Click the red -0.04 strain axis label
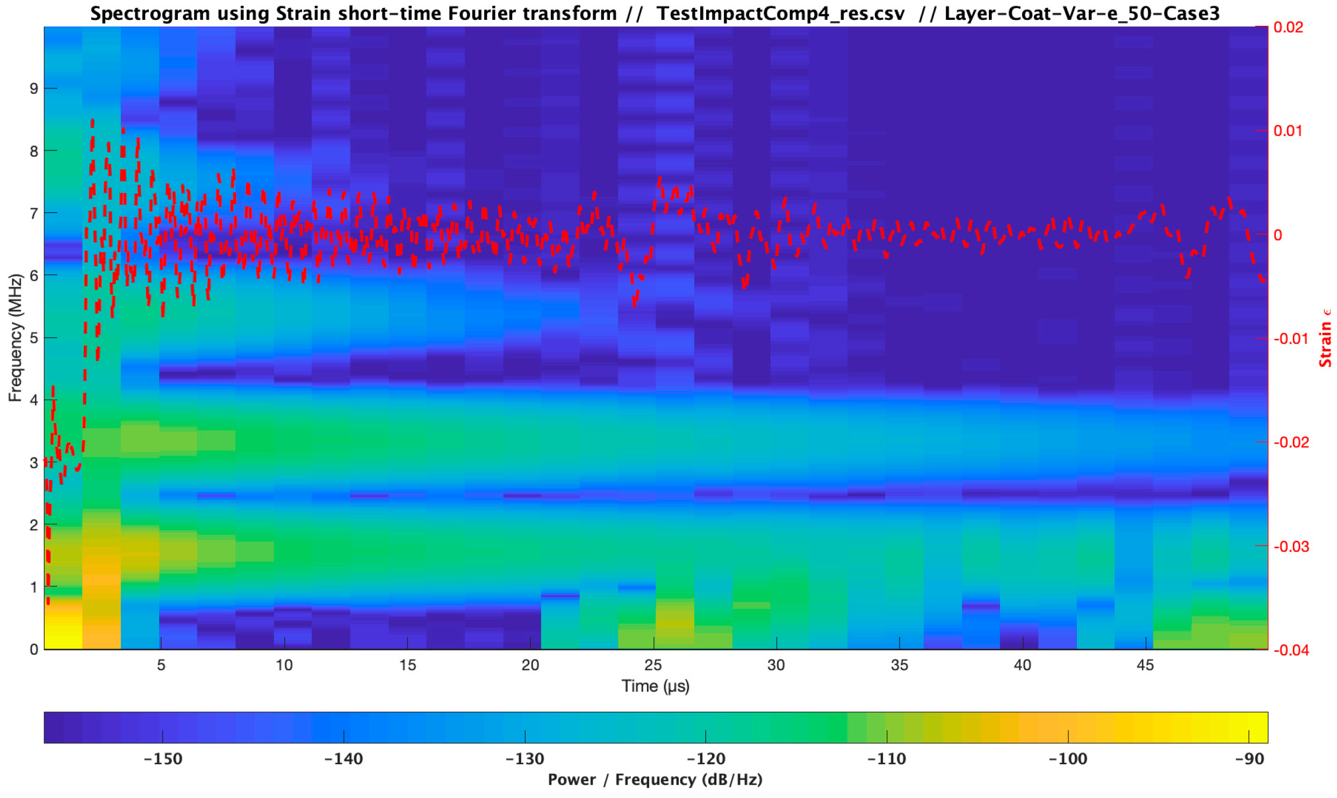 (x=1291, y=650)
